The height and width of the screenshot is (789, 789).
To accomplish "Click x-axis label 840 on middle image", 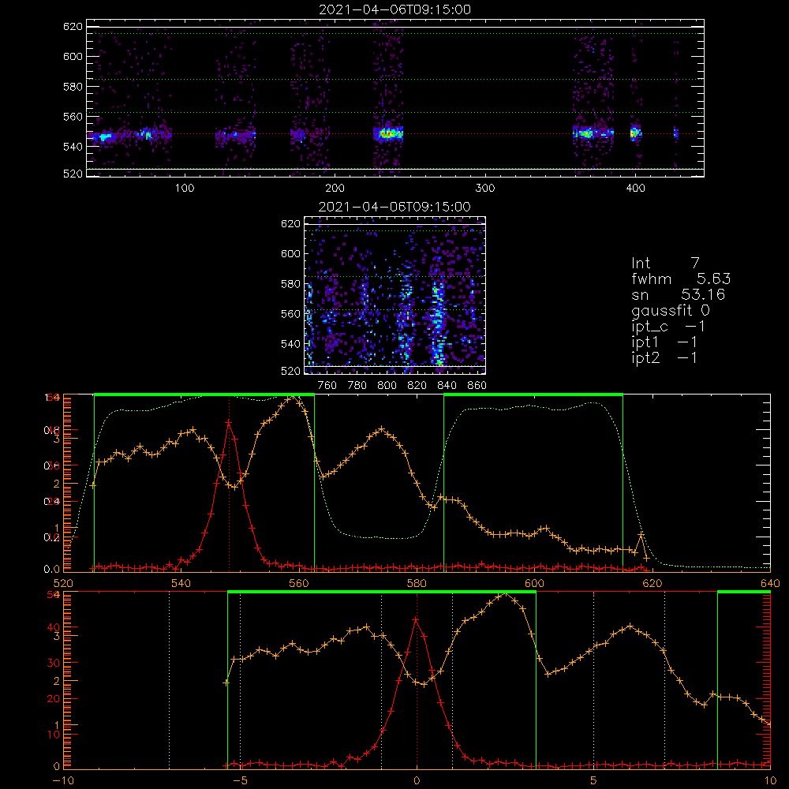I will click(x=447, y=386).
